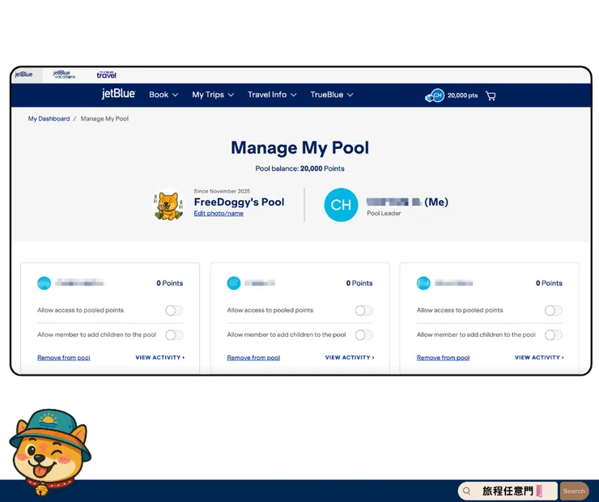Viewport: 599px width, 502px height.
Task: Remove the right card member from pool
Action: 443,358
